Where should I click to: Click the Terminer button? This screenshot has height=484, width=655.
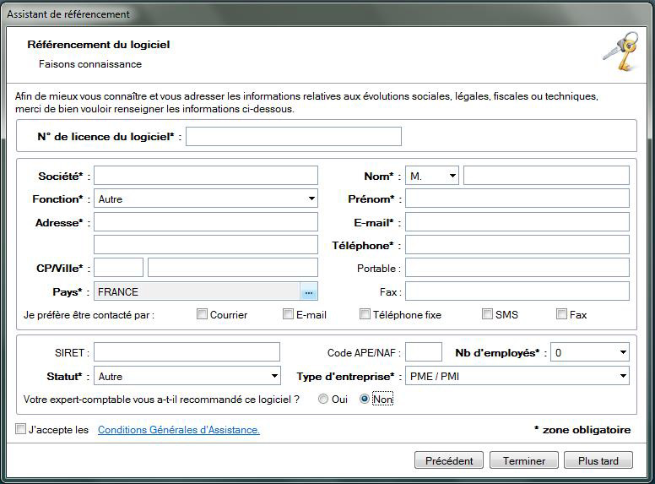pyautogui.click(x=524, y=460)
